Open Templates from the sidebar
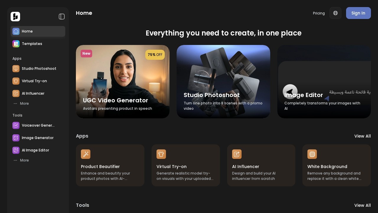Screen dimensions: 378x213 click(38, 44)
